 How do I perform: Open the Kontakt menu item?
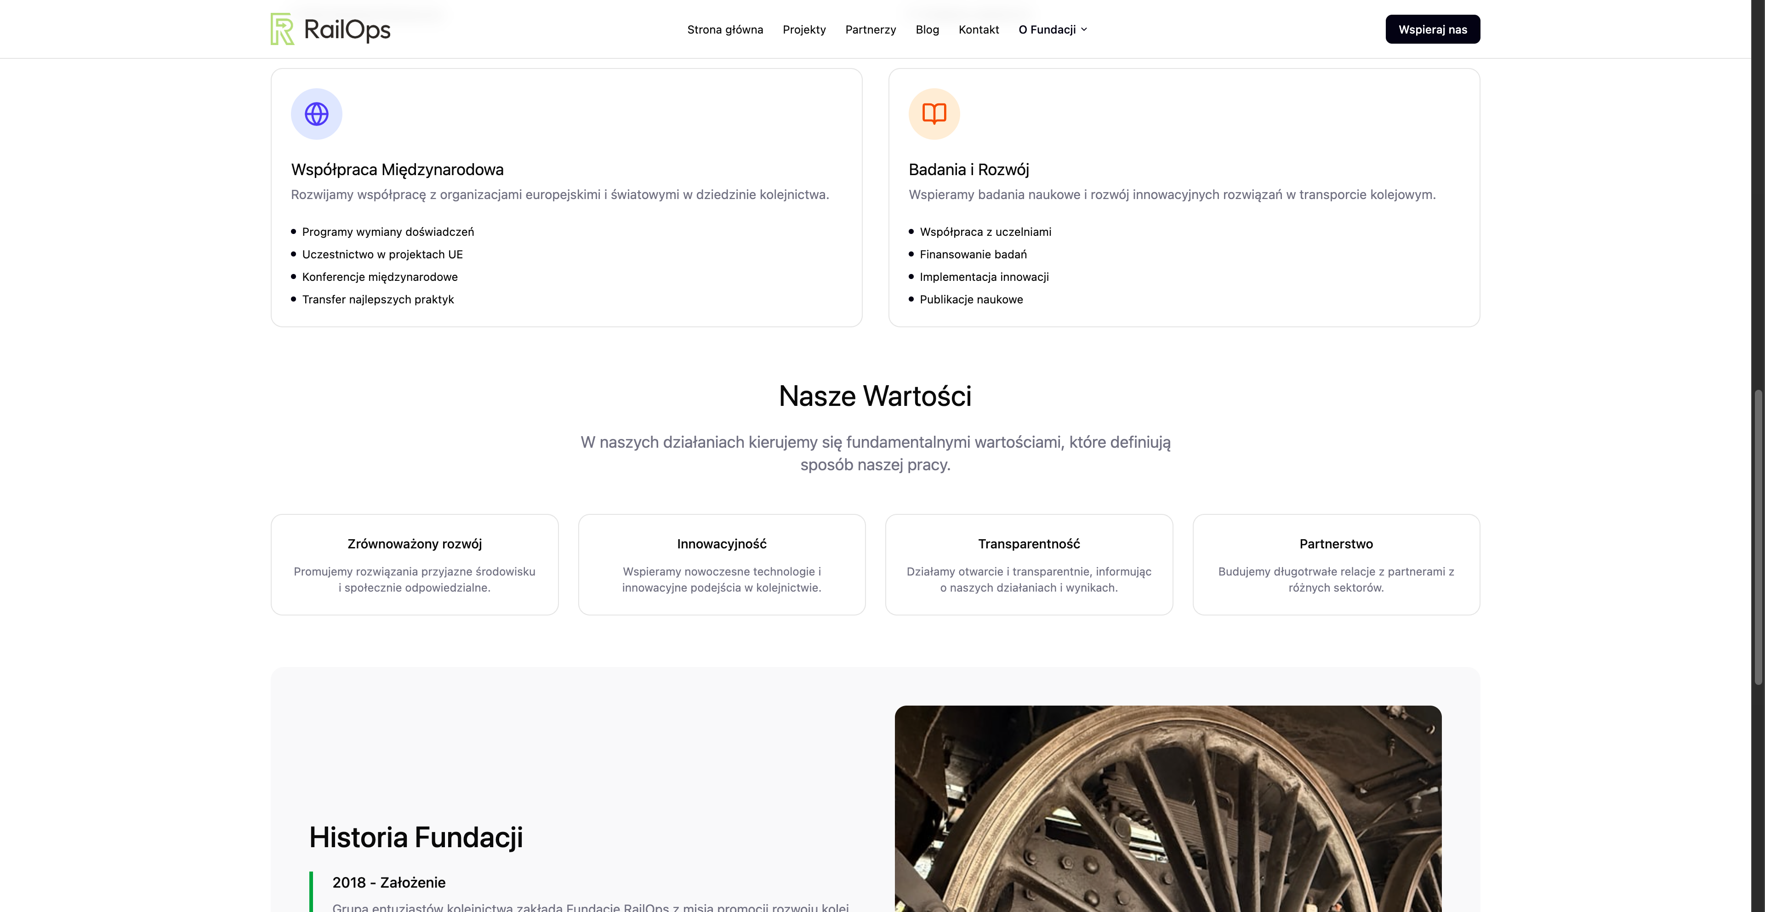coord(979,29)
